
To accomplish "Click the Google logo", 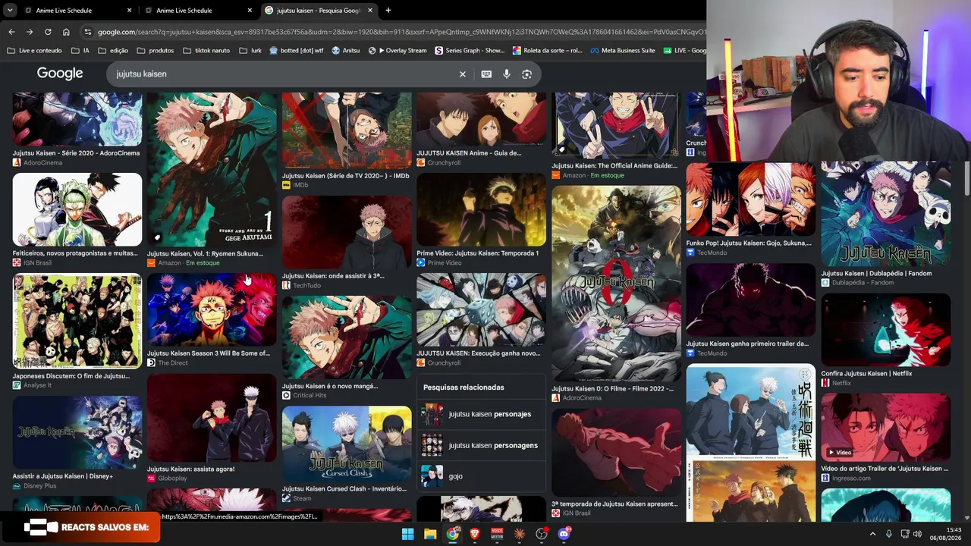I will coord(60,74).
